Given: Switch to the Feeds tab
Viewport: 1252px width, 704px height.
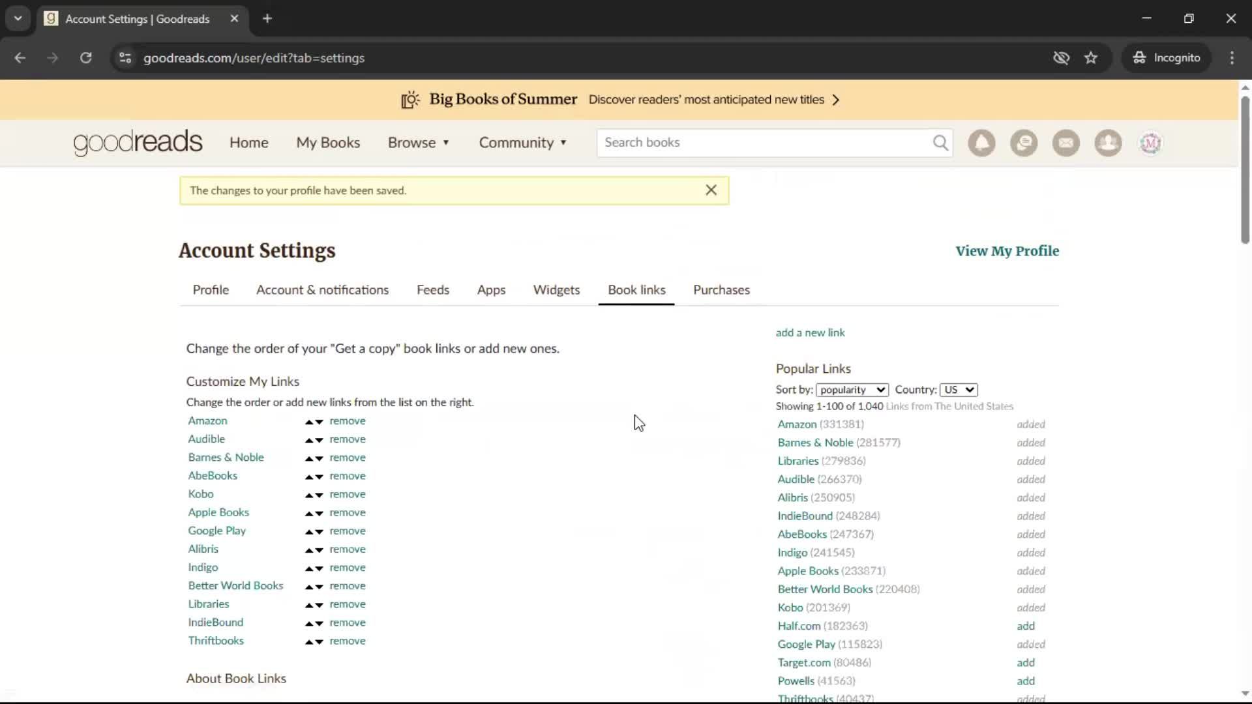Looking at the screenshot, I should coord(433,289).
